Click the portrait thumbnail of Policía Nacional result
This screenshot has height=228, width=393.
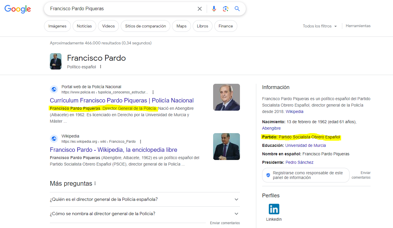227,97
